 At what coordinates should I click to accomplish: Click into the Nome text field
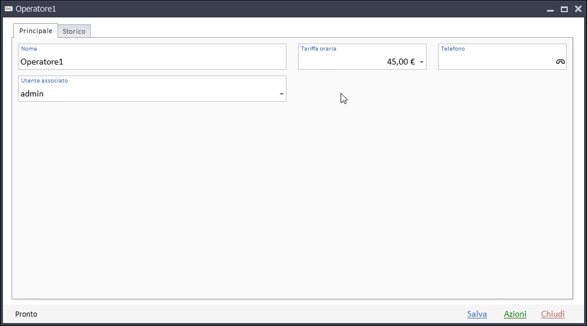tap(151, 62)
